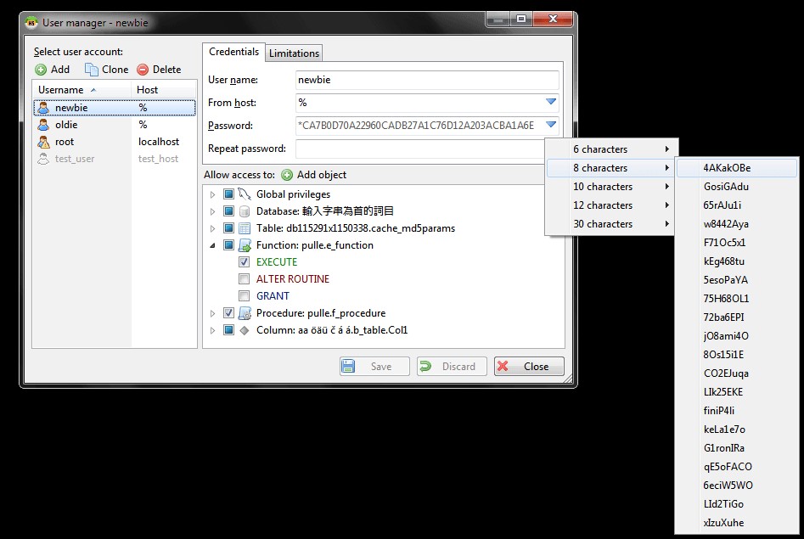
Task: Click the HeidiSQL title bar icon
Action: pyautogui.click(x=31, y=23)
